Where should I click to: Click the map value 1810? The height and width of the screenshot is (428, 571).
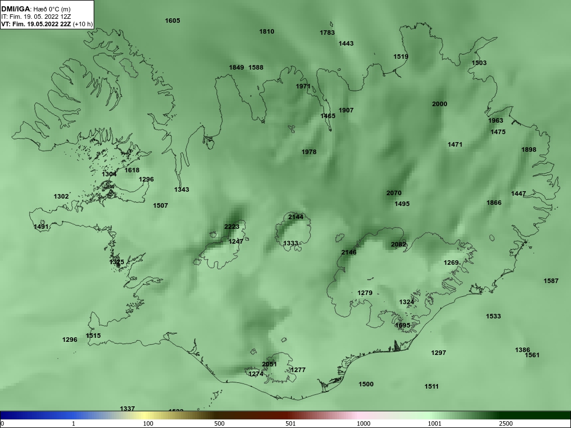pos(267,31)
